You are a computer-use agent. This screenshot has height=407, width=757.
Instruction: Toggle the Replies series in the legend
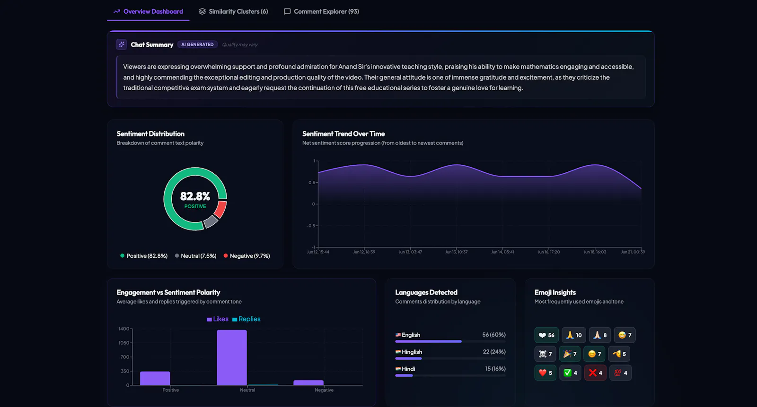(x=246, y=319)
